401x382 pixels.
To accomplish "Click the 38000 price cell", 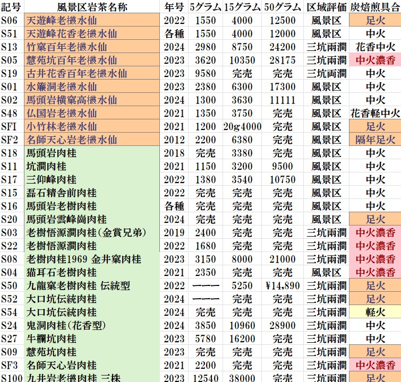I will [242, 378].
